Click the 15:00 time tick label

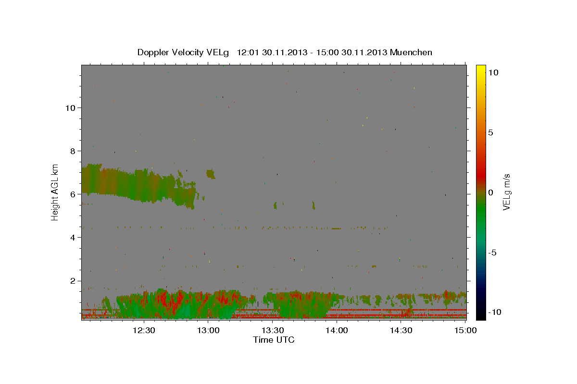click(464, 330)
